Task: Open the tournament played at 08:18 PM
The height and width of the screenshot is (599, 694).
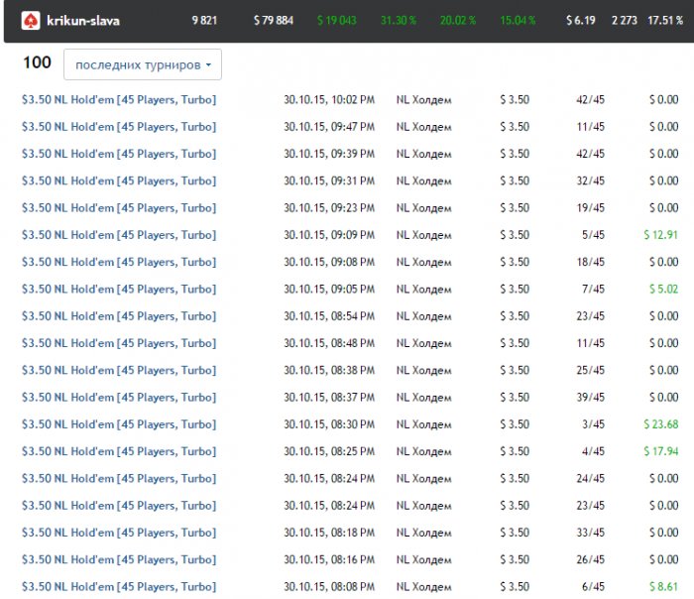Action: (119, 533)
